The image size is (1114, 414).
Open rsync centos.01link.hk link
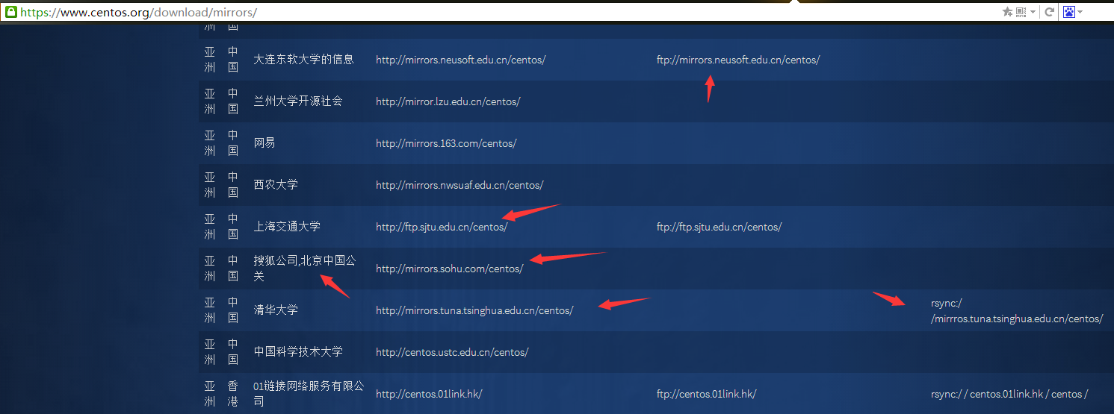[x=1009, y=394]
